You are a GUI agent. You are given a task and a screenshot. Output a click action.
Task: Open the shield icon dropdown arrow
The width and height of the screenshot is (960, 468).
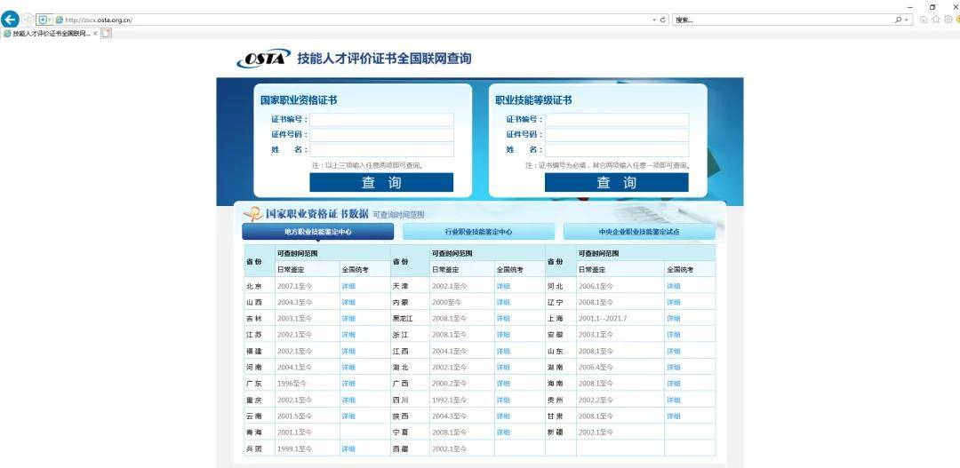pos(50,20)
